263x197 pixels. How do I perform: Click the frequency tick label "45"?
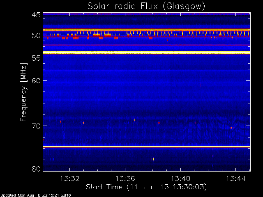click(x=36, y=15)
